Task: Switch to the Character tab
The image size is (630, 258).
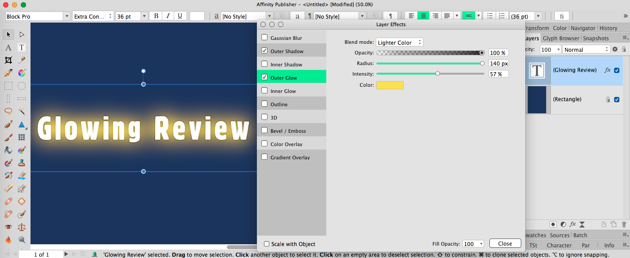Action: click(x=559, y=245)
